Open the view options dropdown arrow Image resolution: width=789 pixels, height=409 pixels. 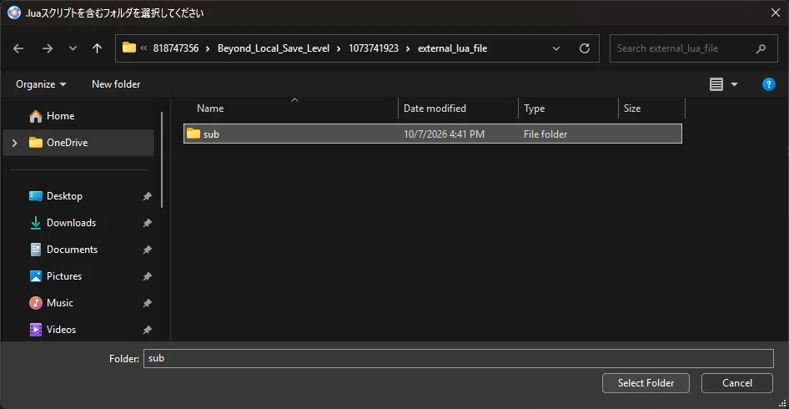[x=734, y=84]
